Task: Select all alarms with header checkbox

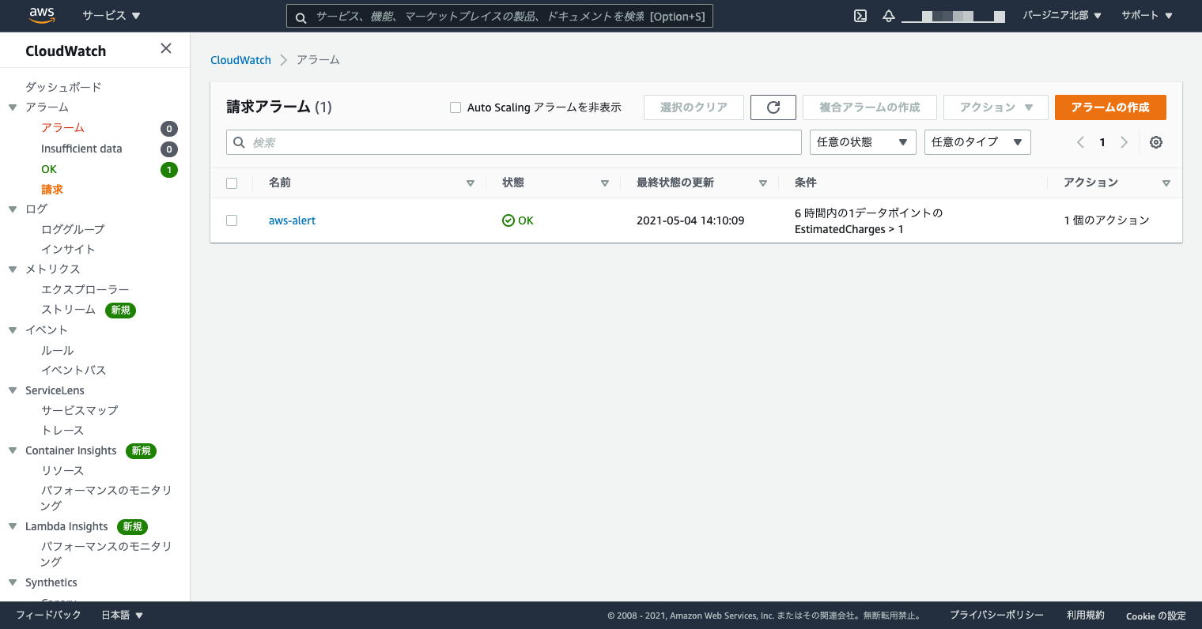Action: click(x=232, y=183)
